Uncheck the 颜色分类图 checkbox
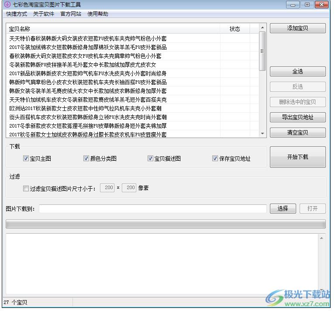This screenshot has height=311, width=335. click(86, 159)
